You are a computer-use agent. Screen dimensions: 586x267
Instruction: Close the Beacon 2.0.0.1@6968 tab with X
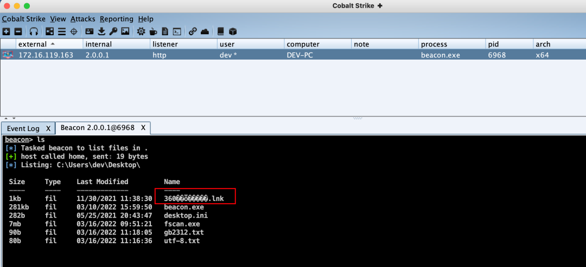pos(143,127)
